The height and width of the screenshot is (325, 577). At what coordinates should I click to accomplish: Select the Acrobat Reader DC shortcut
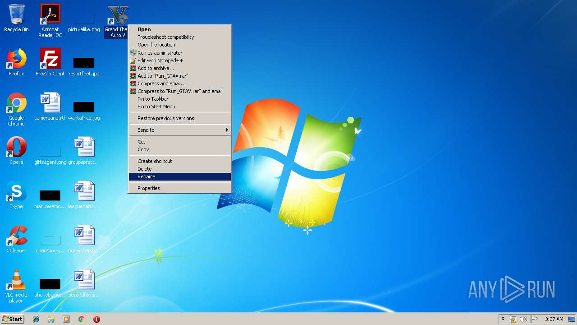pos(50,21)
